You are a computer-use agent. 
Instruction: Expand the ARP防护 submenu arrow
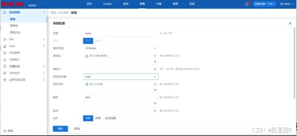pos(44,73)
